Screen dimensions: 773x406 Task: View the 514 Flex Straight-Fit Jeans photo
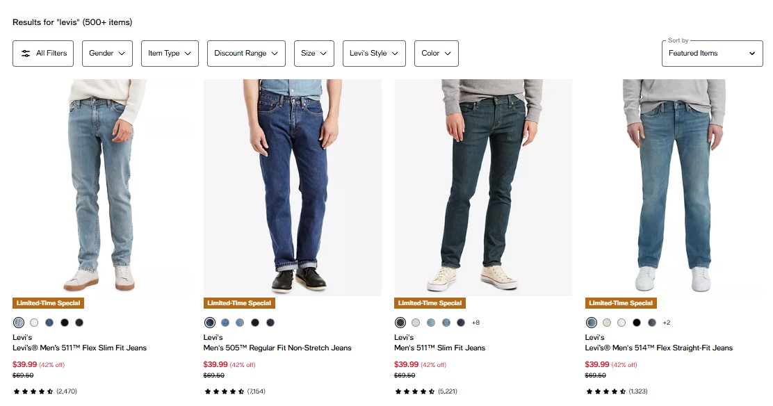click(674, 188)
